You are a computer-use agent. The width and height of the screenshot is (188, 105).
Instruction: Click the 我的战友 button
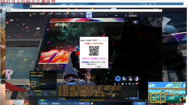[x=56, y=103]
